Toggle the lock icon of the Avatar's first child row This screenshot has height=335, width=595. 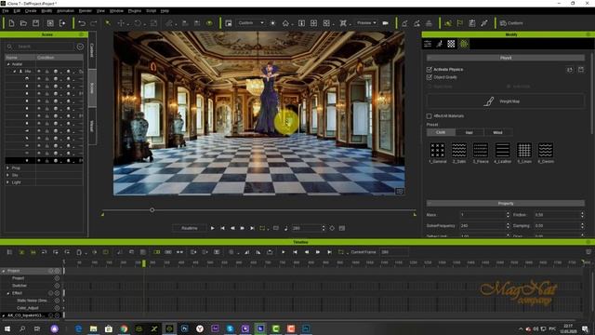47,71
